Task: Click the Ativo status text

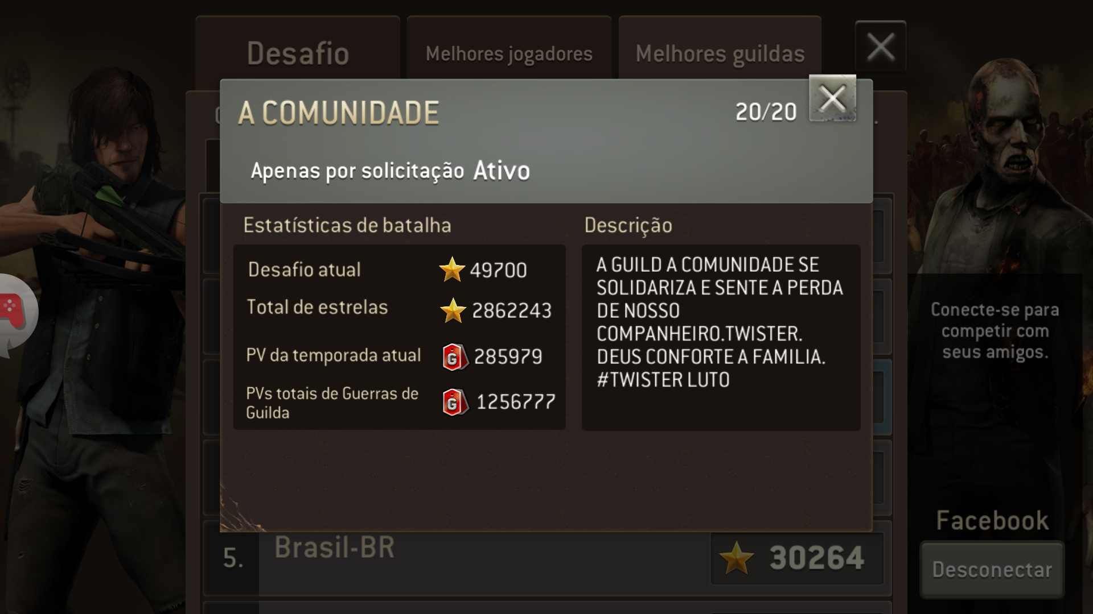Action: click(x=502, y=171)
